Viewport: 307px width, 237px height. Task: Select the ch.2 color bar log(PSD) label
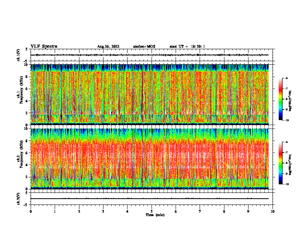tap(290, 165)
